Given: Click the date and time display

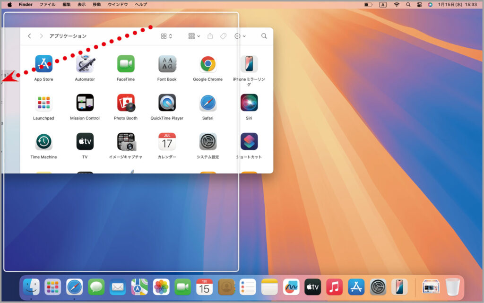Looking at the screenshot, I should click(x=458, y=5).
